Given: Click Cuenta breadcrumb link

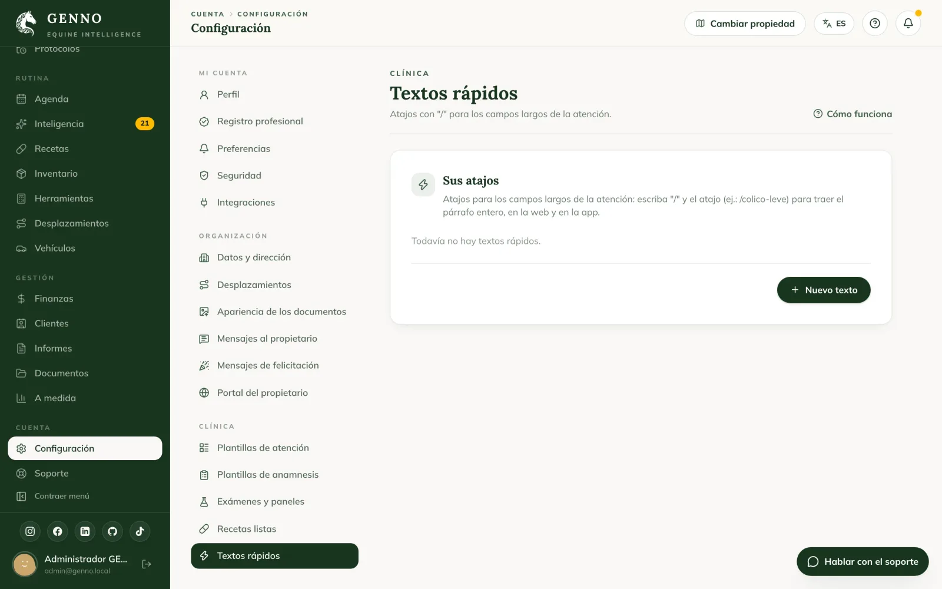Looking at the screenshot, I should [207, 14].
